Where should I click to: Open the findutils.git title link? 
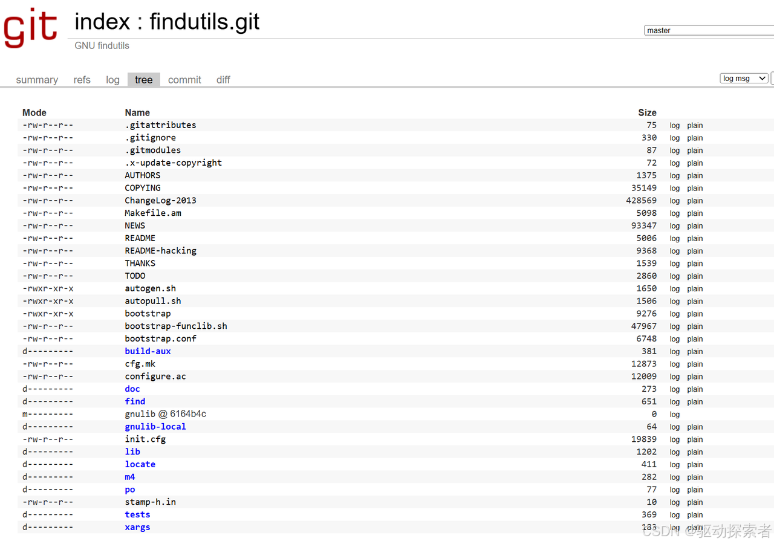(205, 22)
